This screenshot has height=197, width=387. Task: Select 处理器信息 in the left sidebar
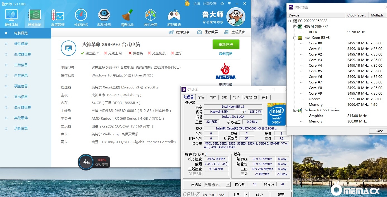[23, 54]
